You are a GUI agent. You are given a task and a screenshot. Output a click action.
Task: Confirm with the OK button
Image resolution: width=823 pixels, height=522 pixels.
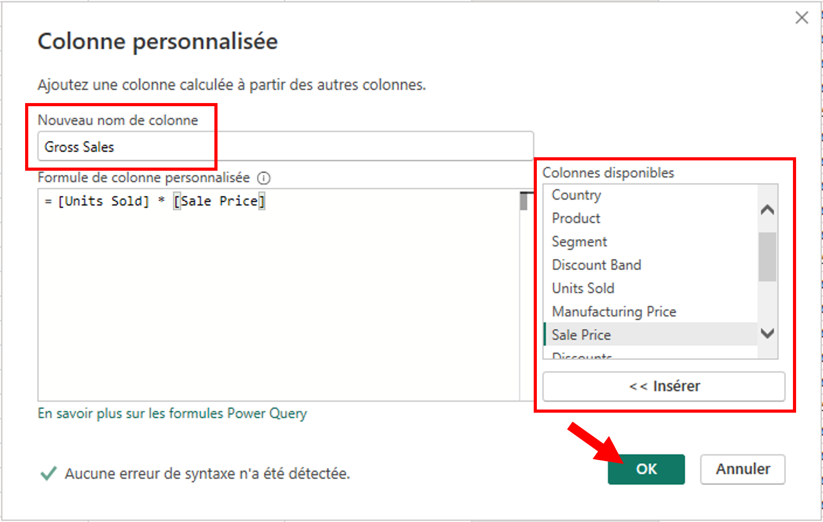[x=646, y=469]
